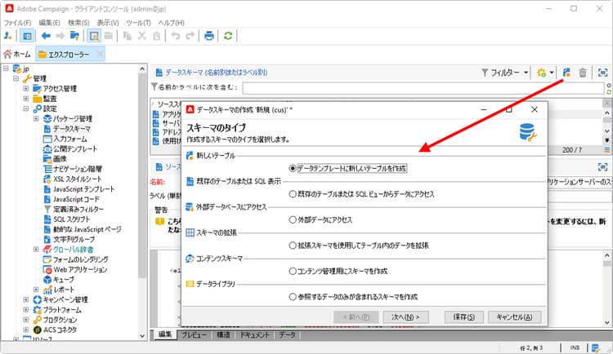Toggle the details view icon in toolbar
The height and width of the screenshot is (354, 613).
[x=94, y=36]
